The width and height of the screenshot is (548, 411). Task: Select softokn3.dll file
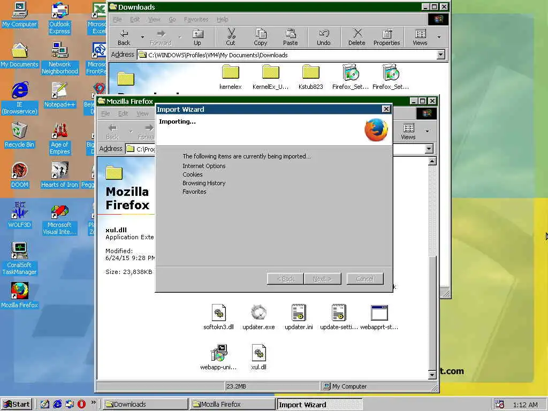pos(219,317)
